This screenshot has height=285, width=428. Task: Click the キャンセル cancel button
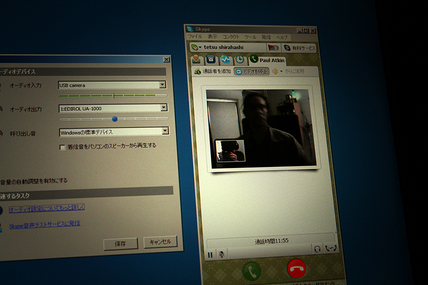[160, 242]
